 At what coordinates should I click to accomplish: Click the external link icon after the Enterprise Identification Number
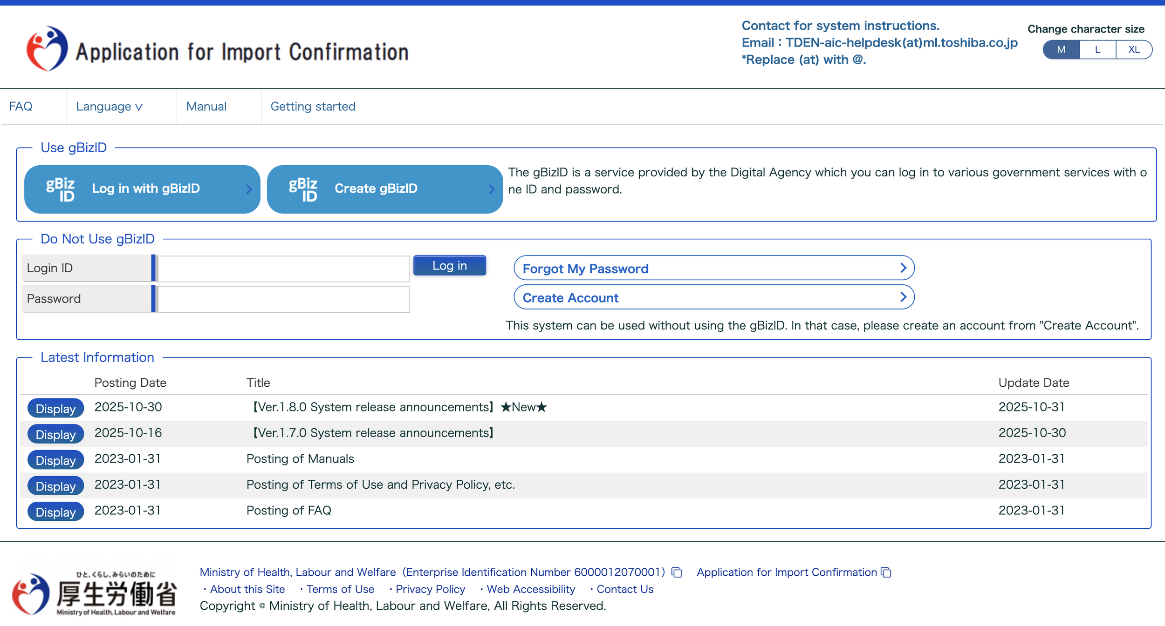677,572
